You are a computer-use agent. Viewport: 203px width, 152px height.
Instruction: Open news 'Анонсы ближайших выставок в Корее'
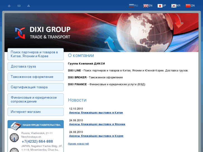pyautogui.click(x=96, y=136)
